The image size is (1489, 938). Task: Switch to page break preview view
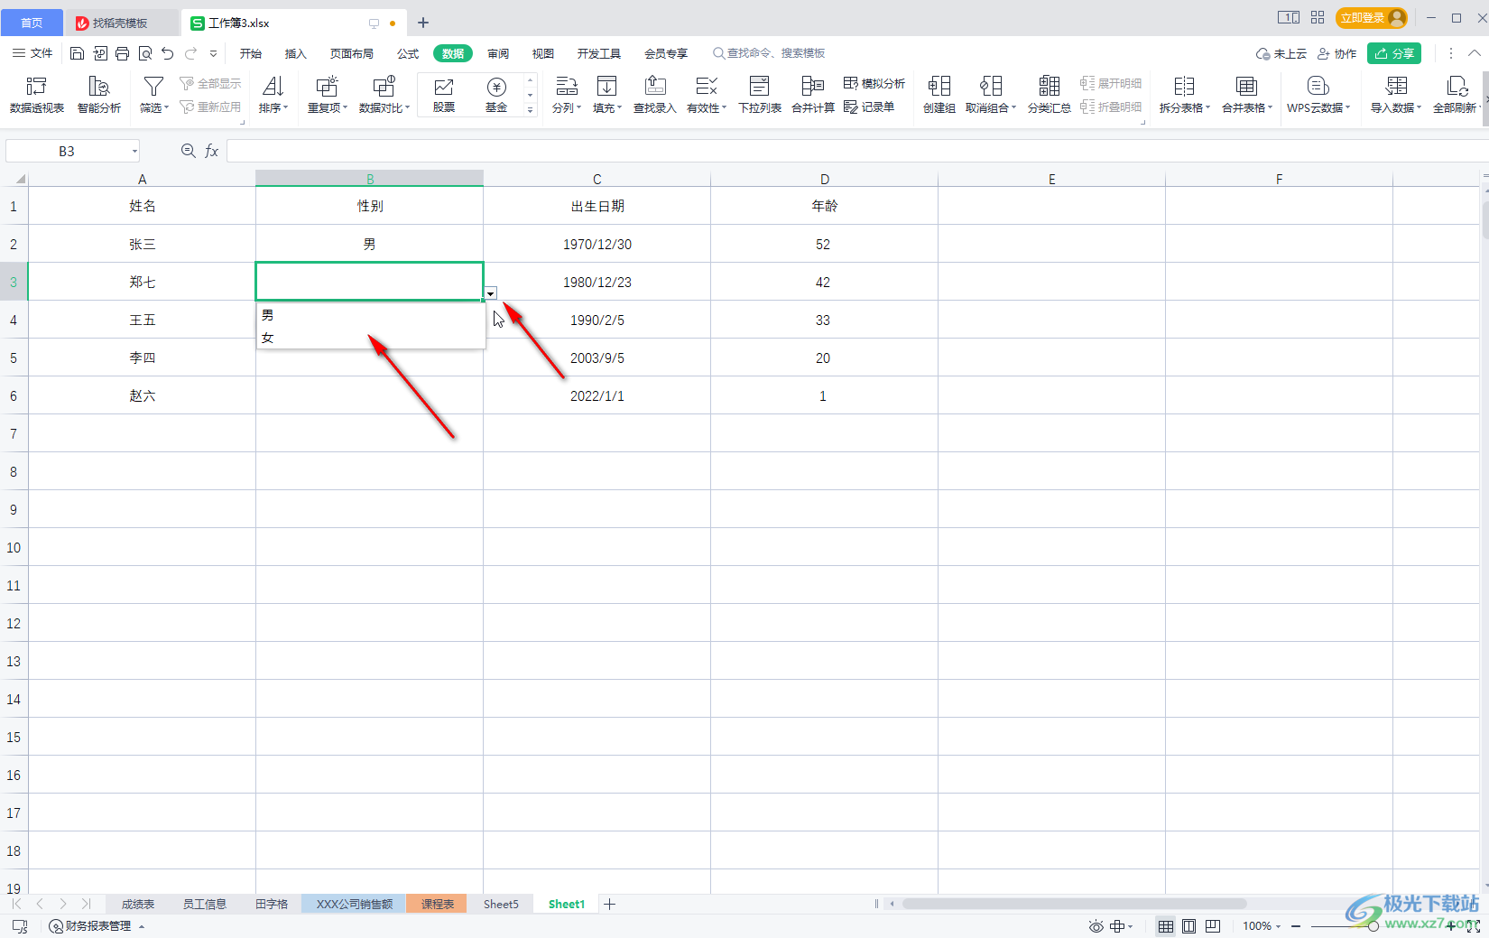(1213, 926)
